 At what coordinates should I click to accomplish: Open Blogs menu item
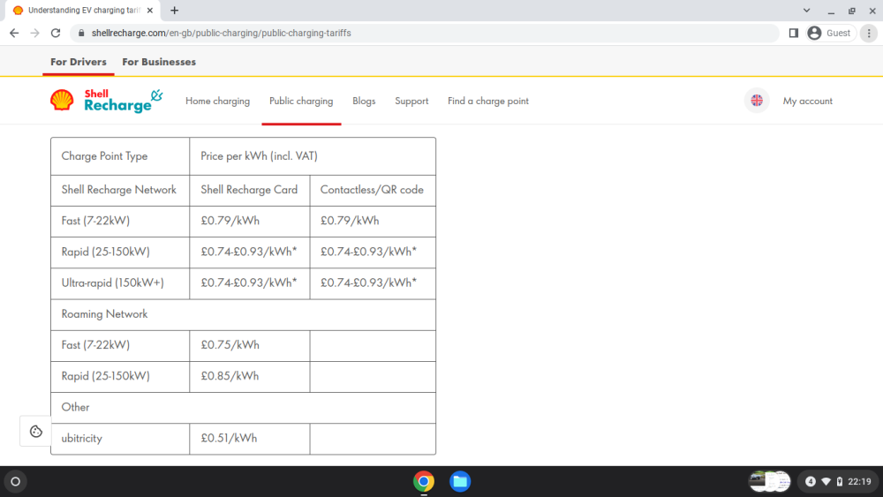tap(364, 101)
